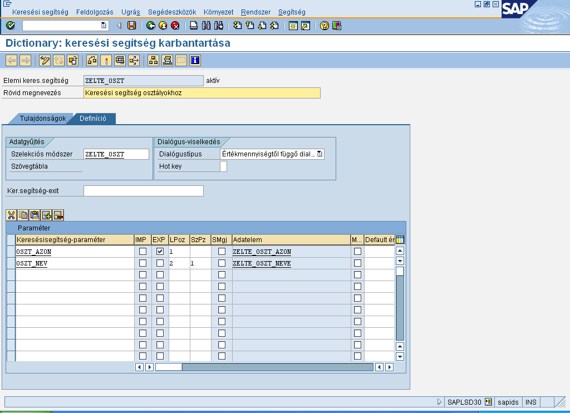Jump to first page icon
This screenshot has width=570, height=413.
tap(237, 26)
